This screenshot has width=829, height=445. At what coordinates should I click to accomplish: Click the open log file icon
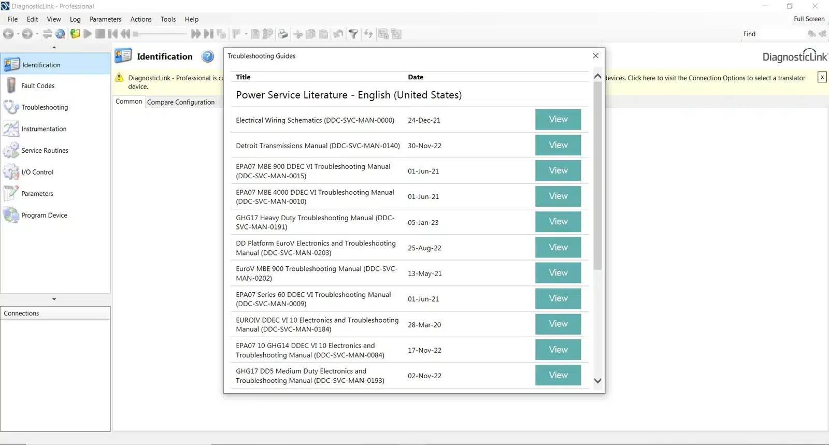pyautogui.click(x=75, y=34)
